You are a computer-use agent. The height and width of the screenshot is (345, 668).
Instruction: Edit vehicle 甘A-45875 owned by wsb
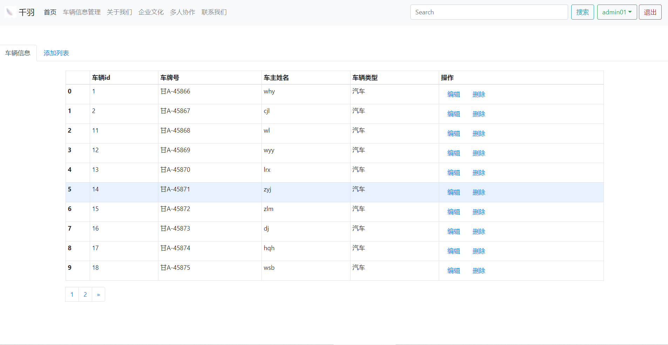click(454, 271)
